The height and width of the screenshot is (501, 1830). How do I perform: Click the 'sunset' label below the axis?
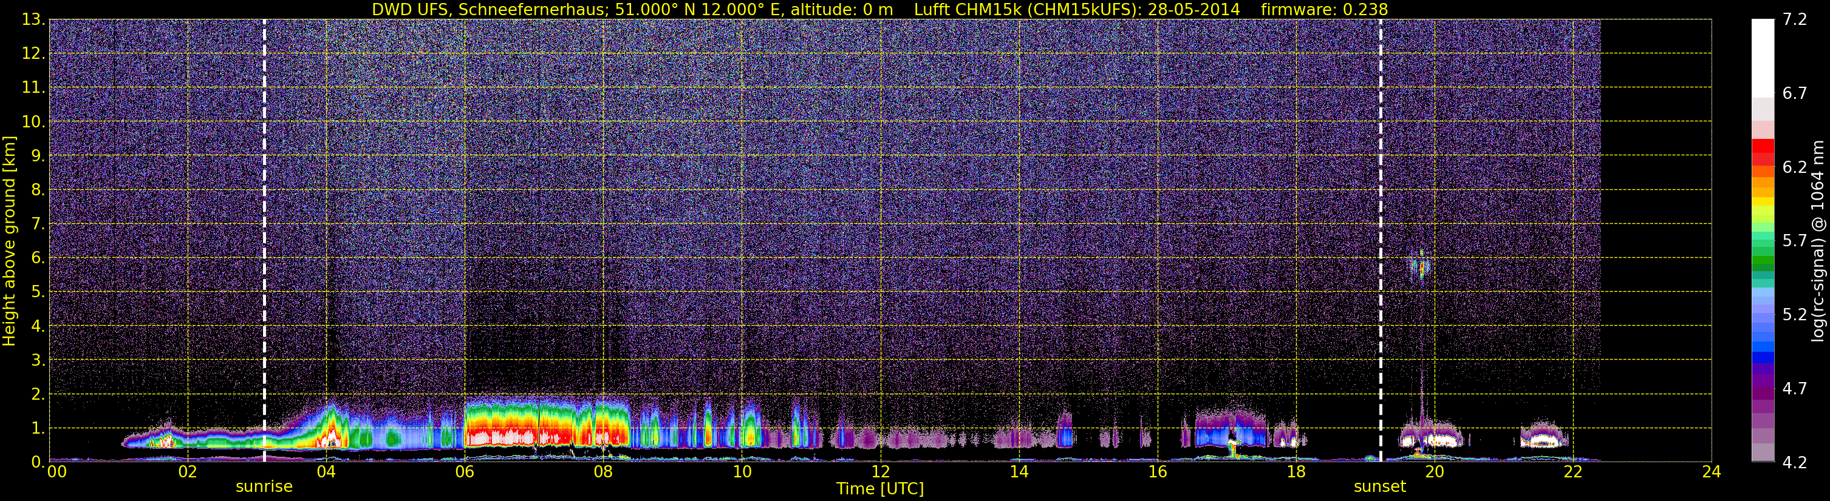tap(1379, 487)
